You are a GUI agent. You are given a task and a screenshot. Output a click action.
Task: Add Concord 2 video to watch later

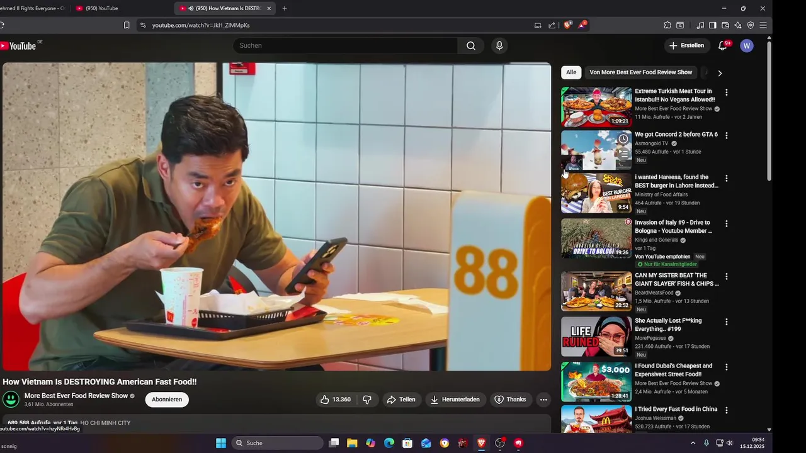pyautogui.click(x=623, y=138)
